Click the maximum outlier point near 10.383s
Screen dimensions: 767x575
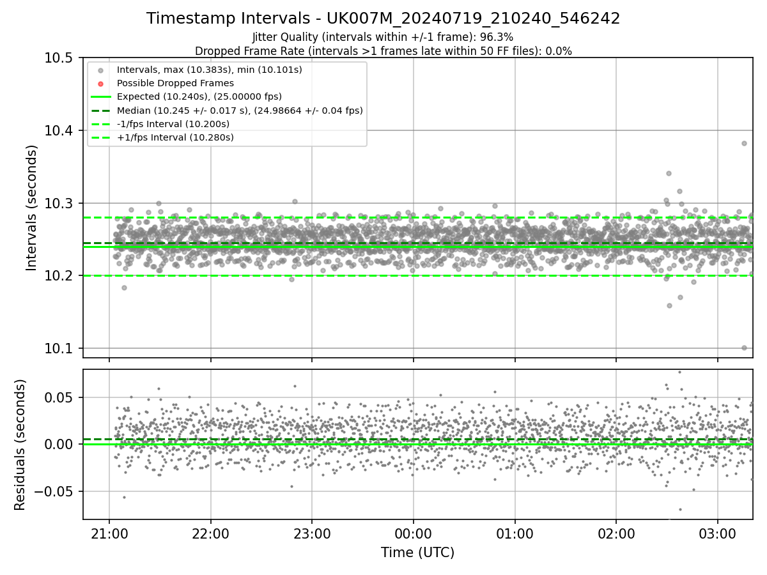[744, 143]
